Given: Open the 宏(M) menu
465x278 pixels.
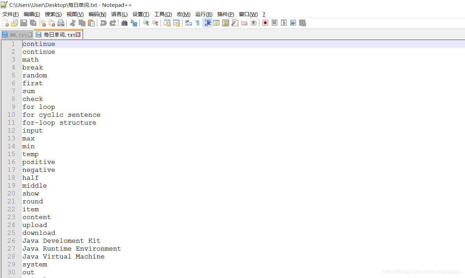Looking at the screenshot, I should [x=183, y=14].
